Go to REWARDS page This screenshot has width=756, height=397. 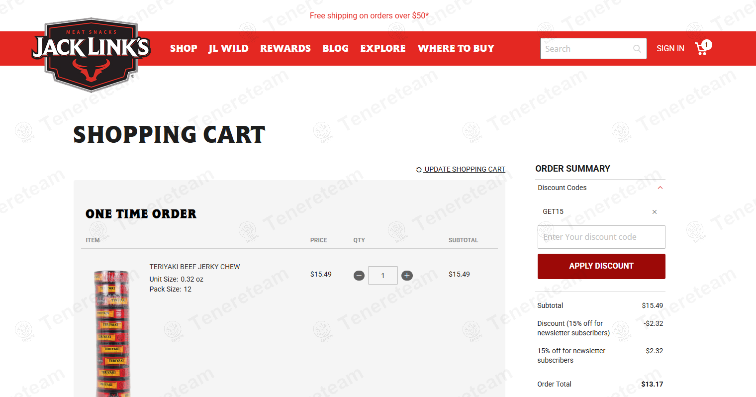tap(285, 48)
